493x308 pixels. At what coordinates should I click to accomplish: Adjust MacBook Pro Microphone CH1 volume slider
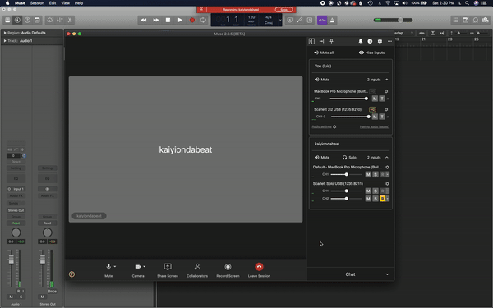click(x=348, y=99)
